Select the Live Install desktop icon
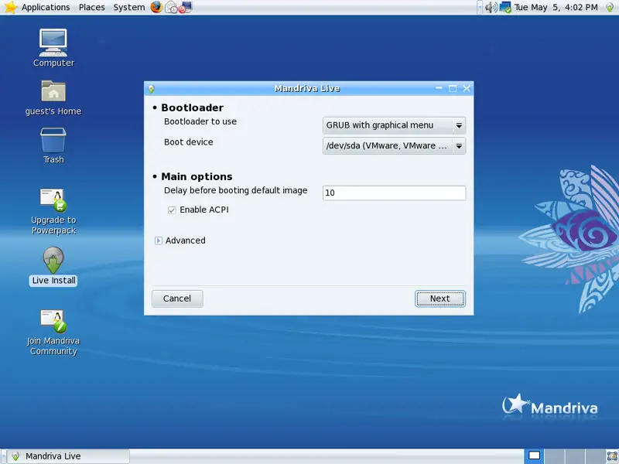The image size is (619, 464). click(53, 266)
